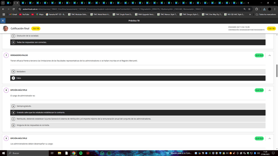Image resolution: width=278 pixels, height=156 pixels.
Task: Click the student profile avatar
Action: click(6, 28)
